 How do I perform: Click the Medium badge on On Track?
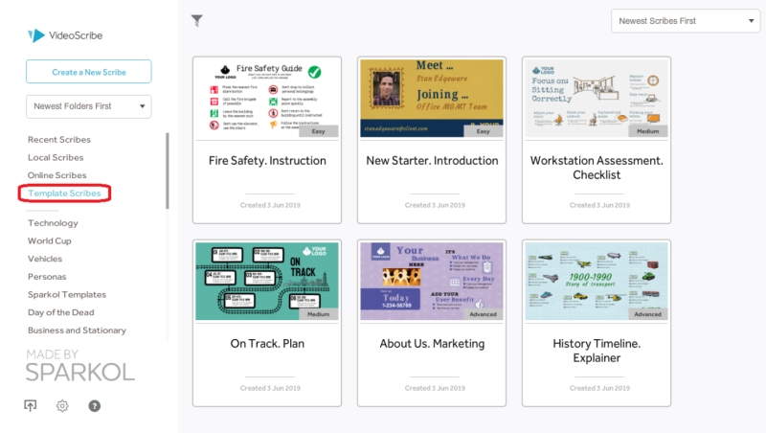319,314
